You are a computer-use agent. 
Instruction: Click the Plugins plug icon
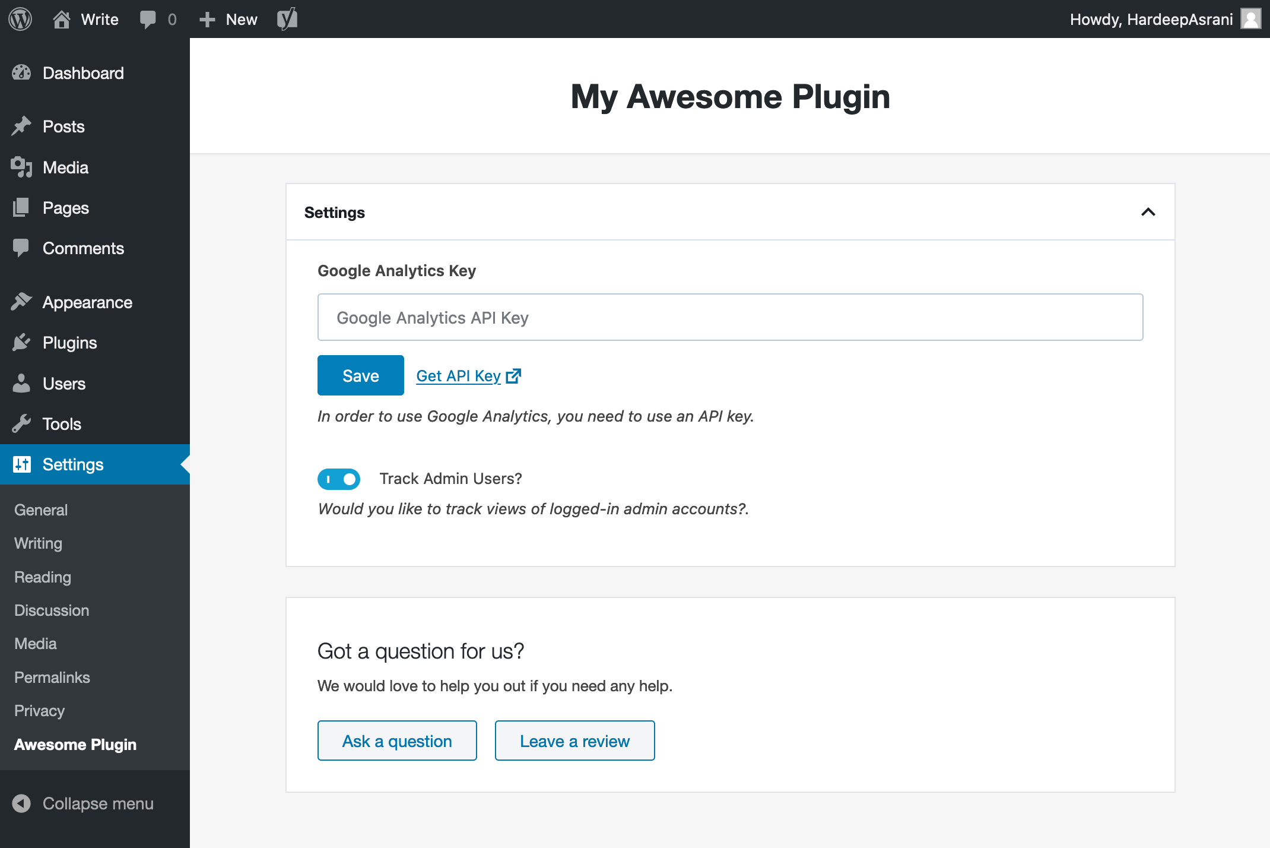pos(21,342)
